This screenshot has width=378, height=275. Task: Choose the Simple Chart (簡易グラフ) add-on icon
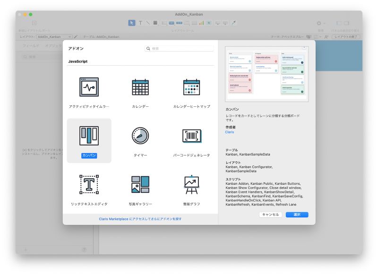pos(191,184)
